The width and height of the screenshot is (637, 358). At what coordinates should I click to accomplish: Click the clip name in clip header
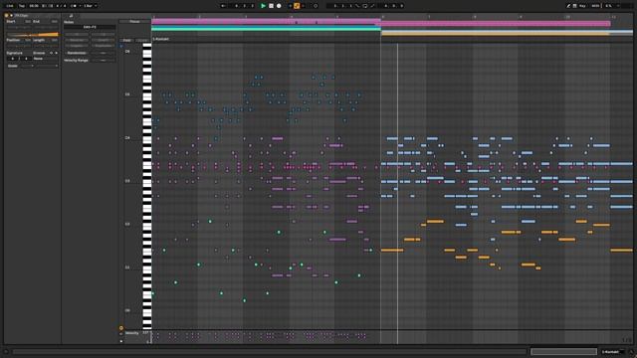[x=22, y=16]
